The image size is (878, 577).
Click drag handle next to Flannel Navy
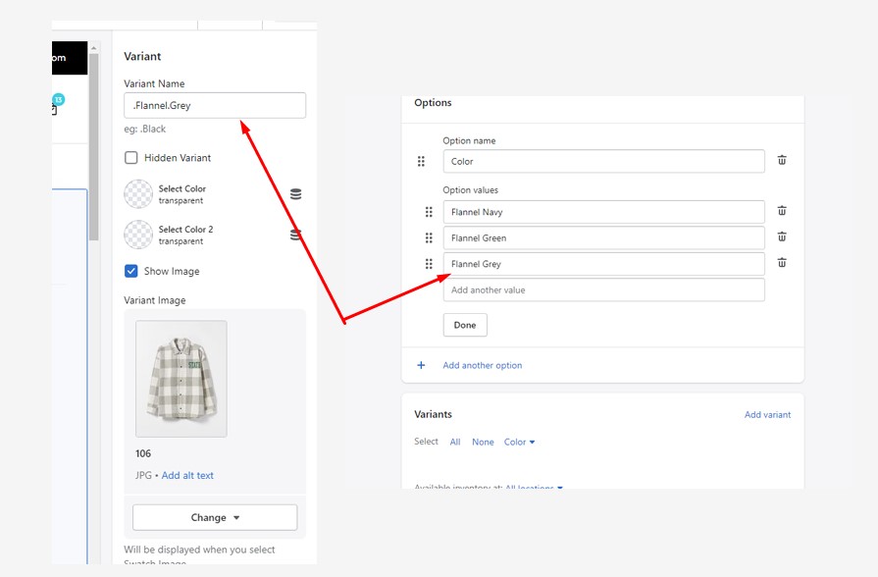click(429, 212)
